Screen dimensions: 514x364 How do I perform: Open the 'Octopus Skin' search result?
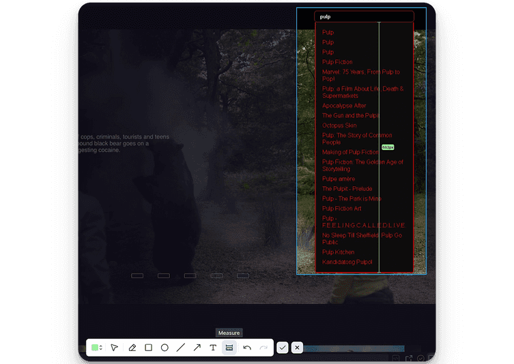339,125
